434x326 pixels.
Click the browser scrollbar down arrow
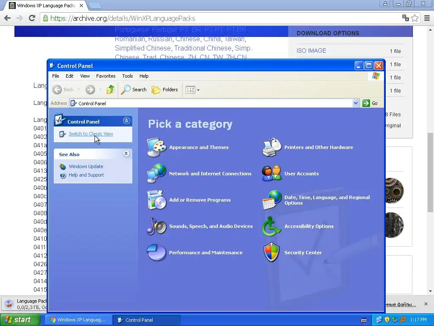(431, 291)
